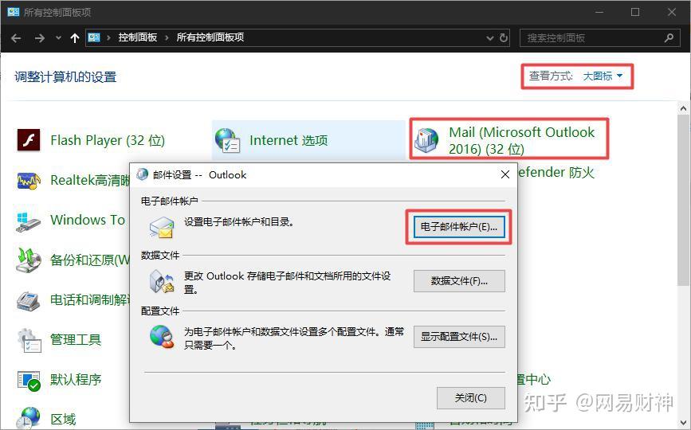691x430 pixels.
Task: Open recent locations dropdown arrow
Action: [58, 38]
